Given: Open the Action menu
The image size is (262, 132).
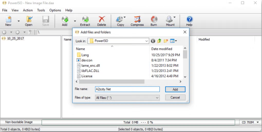Looking at the screenshot, I should coord(28,10).
